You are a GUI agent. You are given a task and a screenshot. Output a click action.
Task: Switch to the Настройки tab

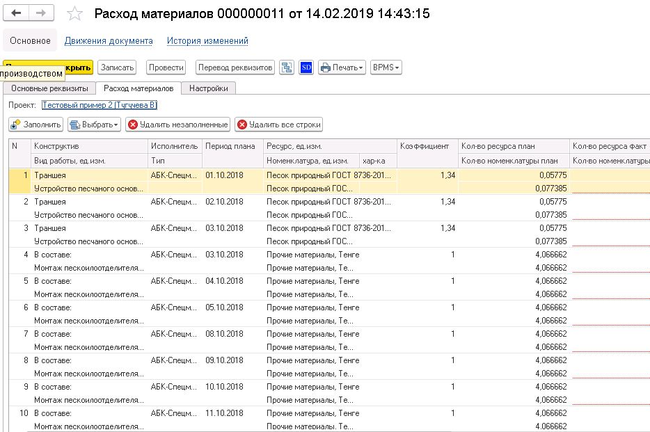(209, 88)
